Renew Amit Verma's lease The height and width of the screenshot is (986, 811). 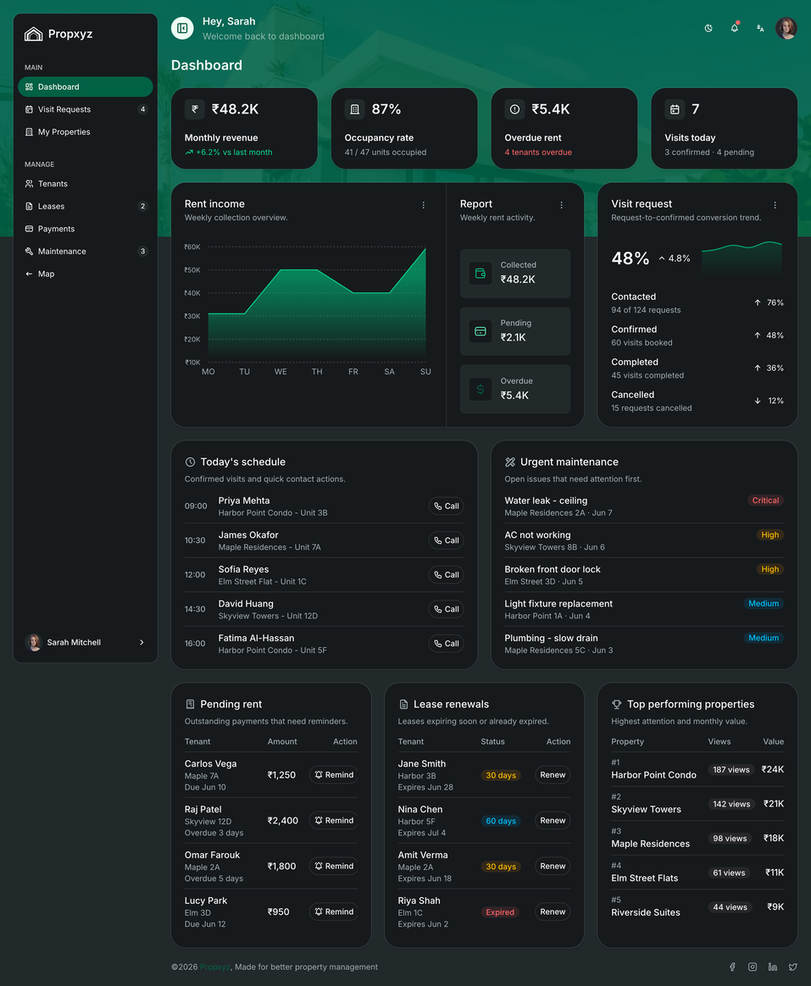point(553,866)
